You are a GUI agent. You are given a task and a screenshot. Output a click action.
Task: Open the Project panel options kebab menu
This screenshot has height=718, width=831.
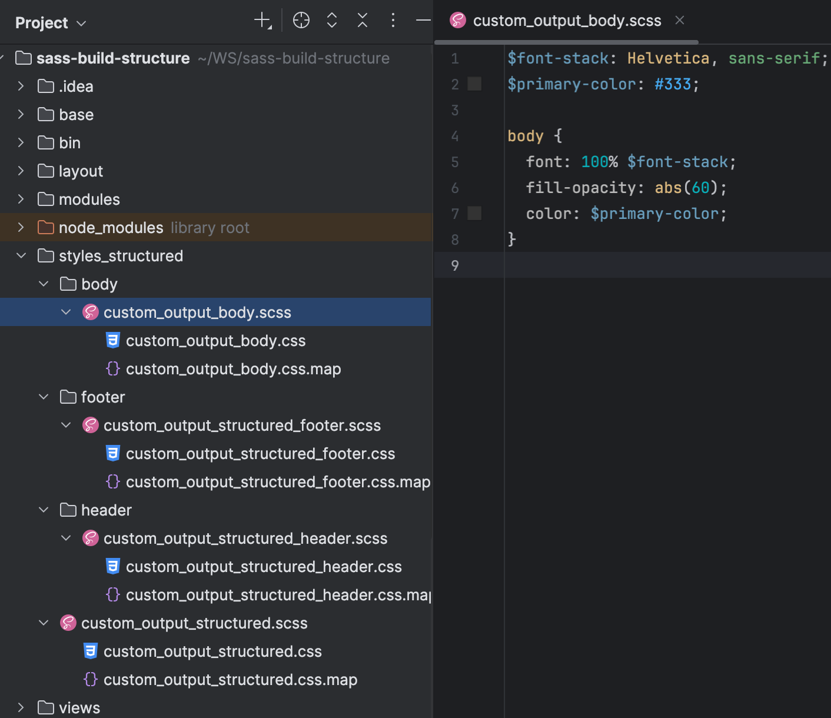393,19
